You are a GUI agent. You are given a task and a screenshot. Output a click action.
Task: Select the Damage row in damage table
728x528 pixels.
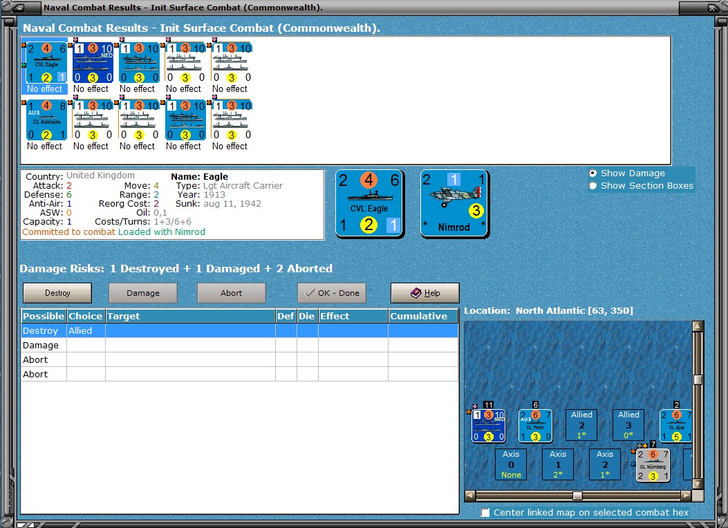coord(240,345)
